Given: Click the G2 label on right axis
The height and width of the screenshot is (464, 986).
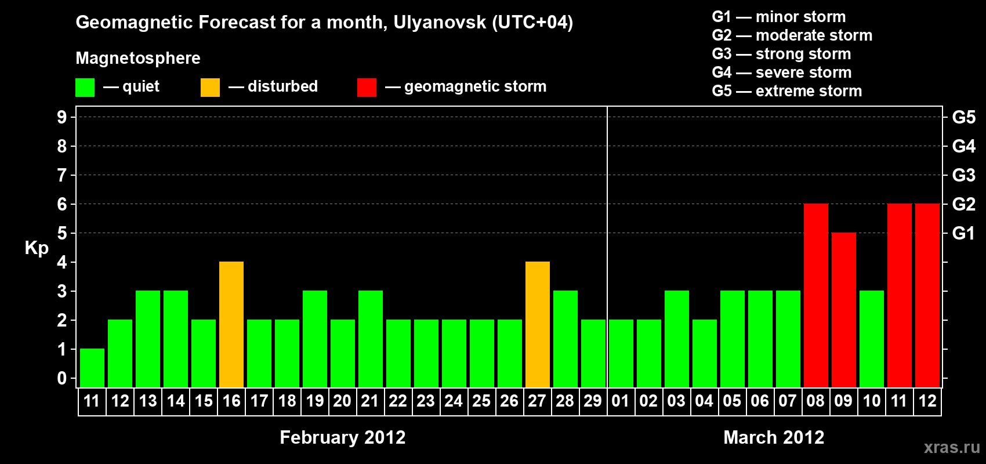Looking at the screenshot, I should click(x=964, y=204).
